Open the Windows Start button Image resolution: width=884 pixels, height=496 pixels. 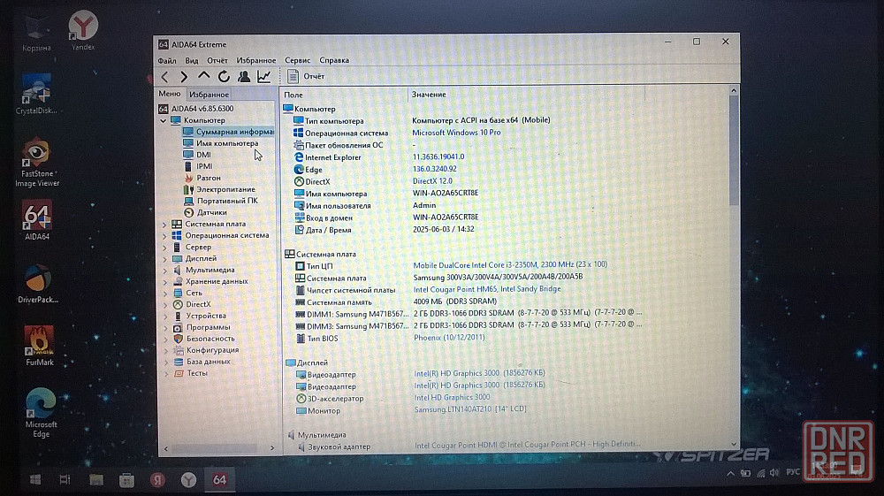pos(35,480)
